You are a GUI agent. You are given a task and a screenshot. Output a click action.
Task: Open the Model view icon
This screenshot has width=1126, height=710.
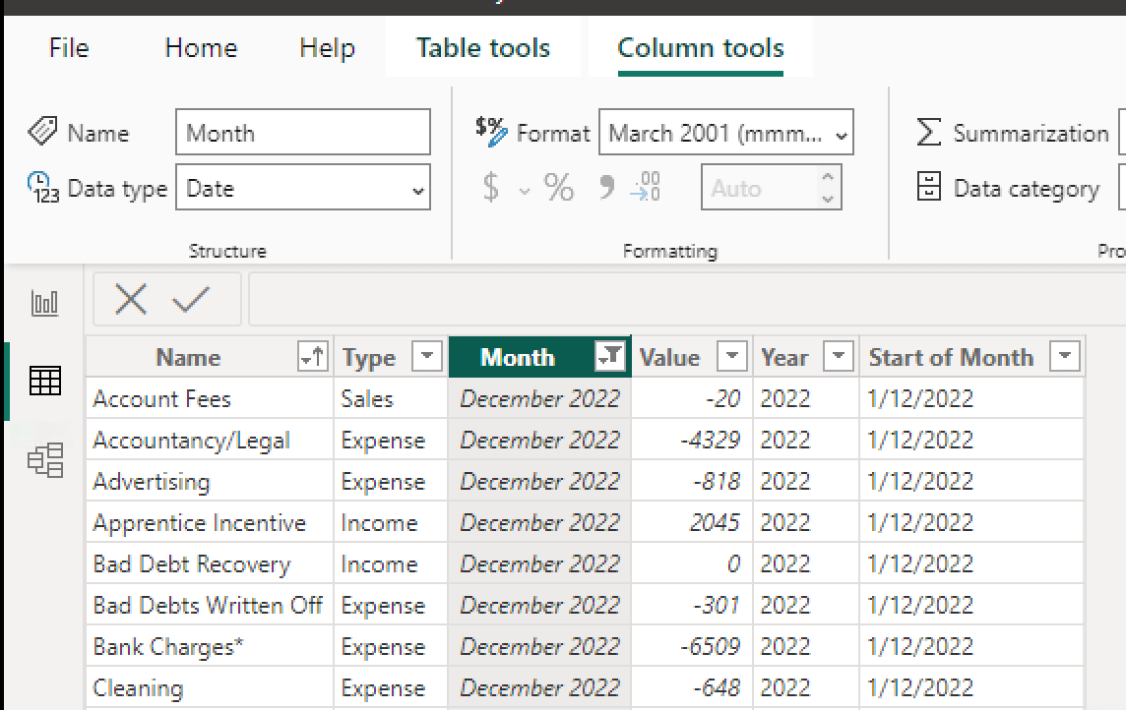45,459
